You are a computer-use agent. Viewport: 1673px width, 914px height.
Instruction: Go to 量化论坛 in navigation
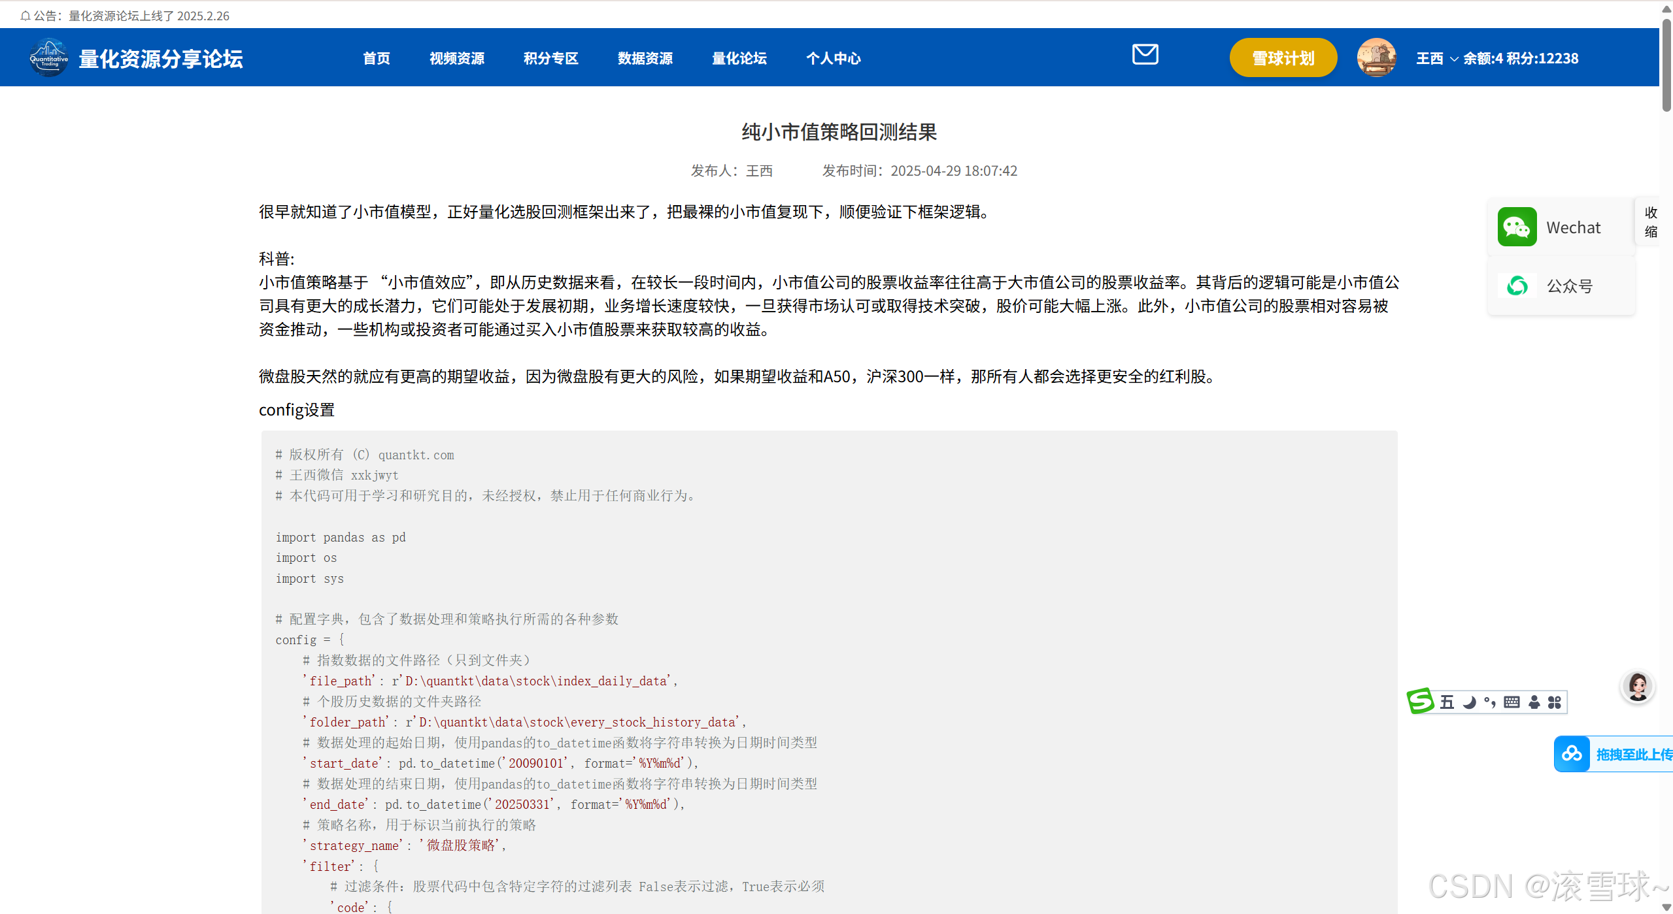(739, 59)
